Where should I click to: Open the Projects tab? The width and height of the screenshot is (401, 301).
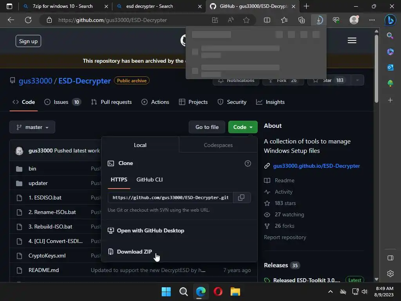pos(193,102)
